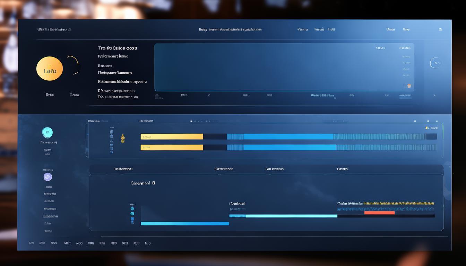
Task: Open the third tab above the lower panel
Action: [x=274, y=169]
